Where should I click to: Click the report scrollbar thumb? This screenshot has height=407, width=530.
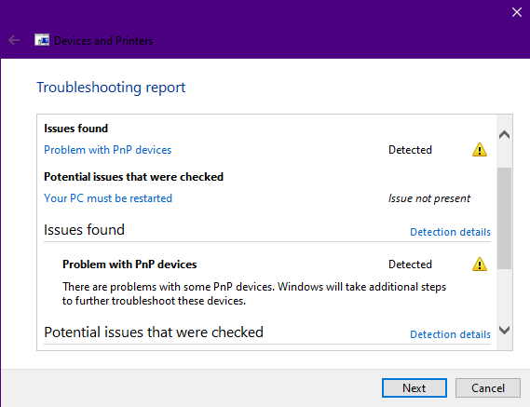coord(504,218)
